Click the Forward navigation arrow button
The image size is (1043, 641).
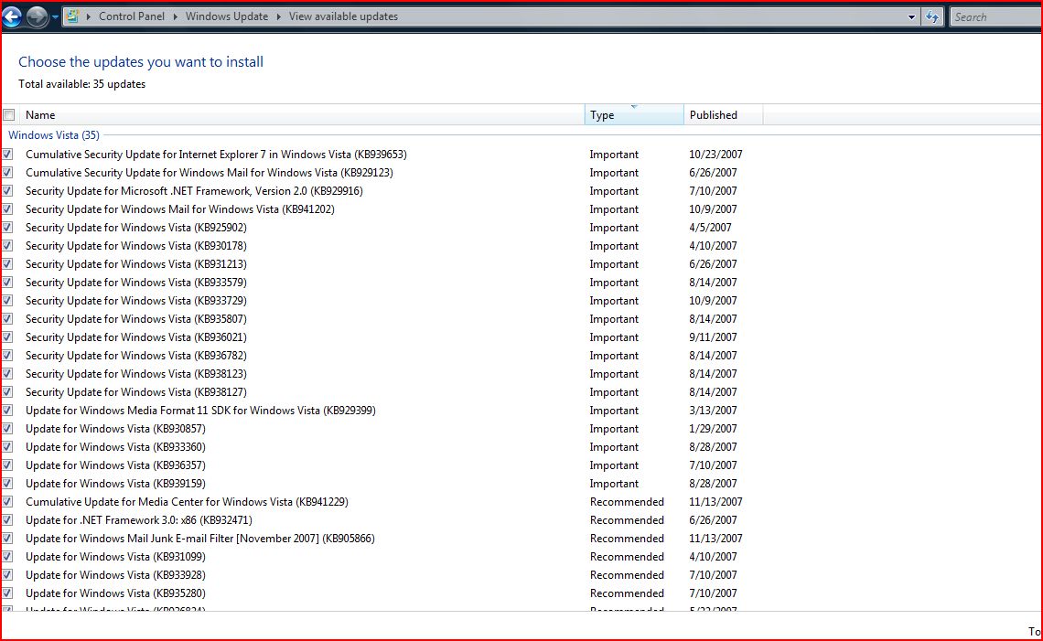(x=38, y=16)
